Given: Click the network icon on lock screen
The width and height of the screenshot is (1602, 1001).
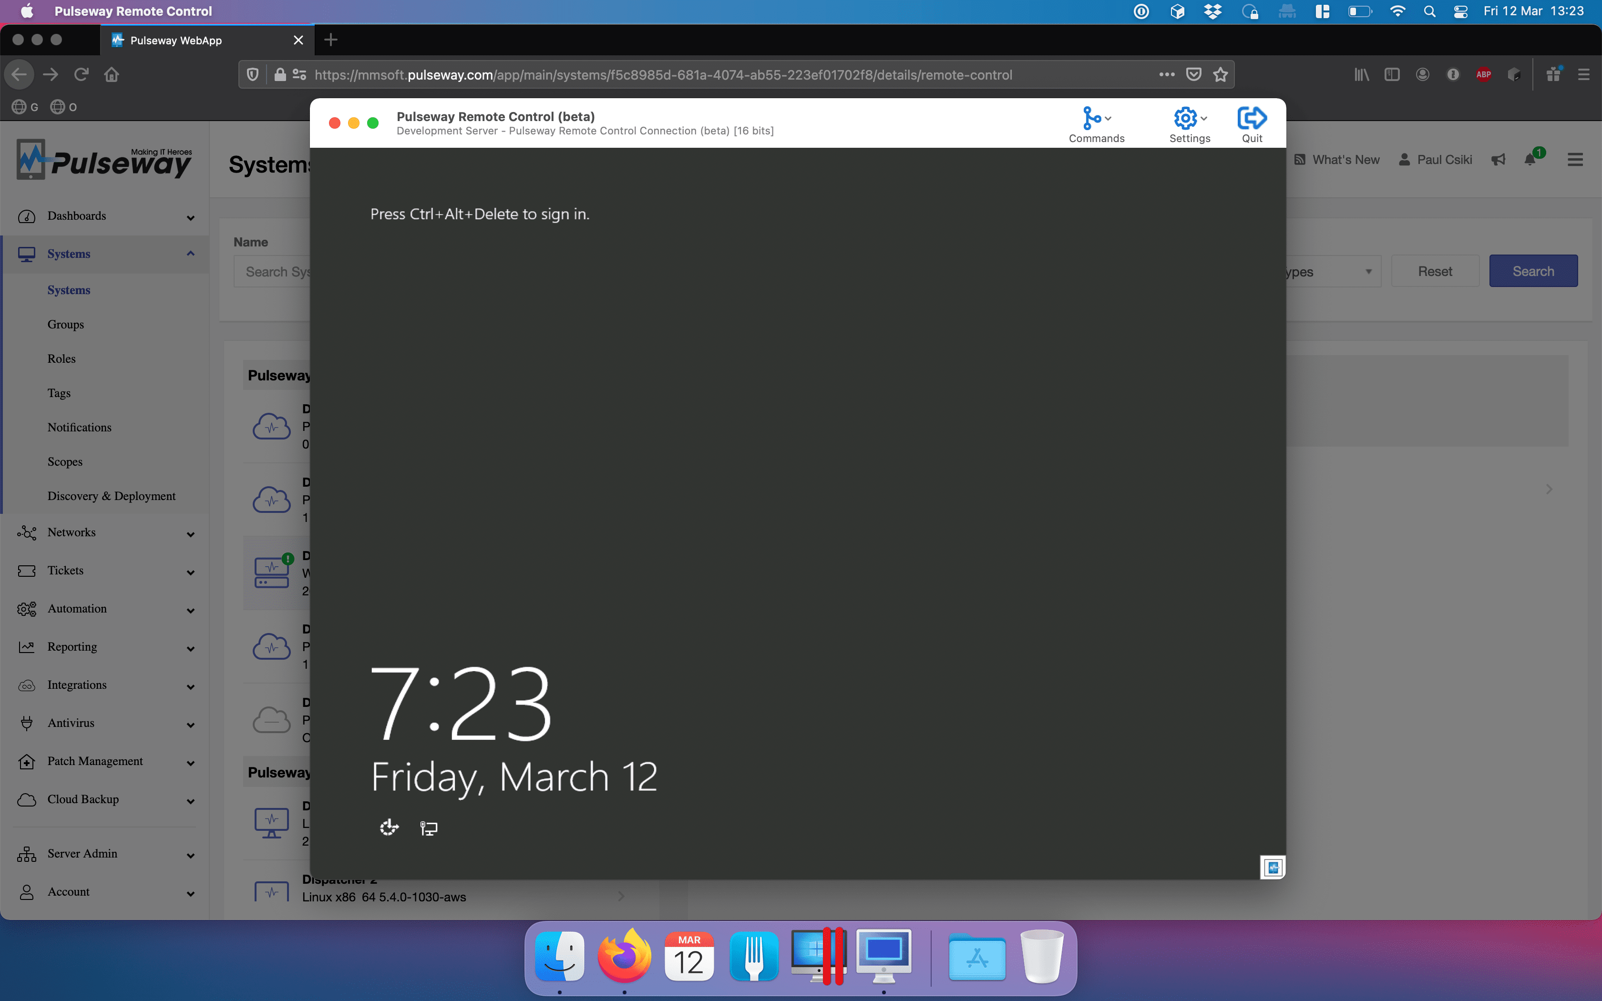Looking at the screenshot, I should click(x=428, y=827).
